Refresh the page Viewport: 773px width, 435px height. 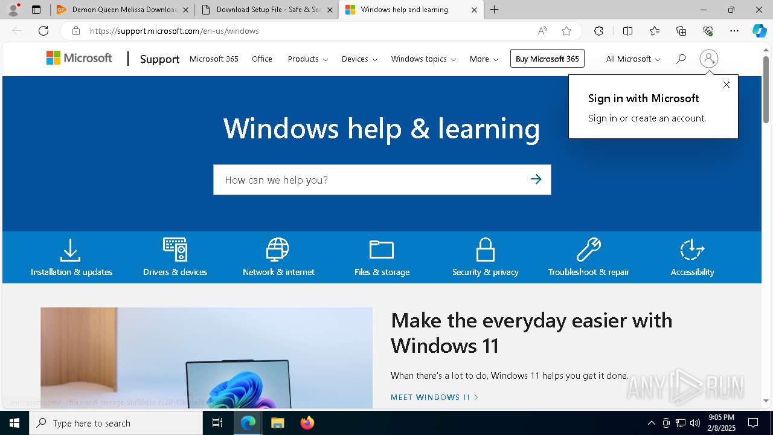[x=43, y=31]
